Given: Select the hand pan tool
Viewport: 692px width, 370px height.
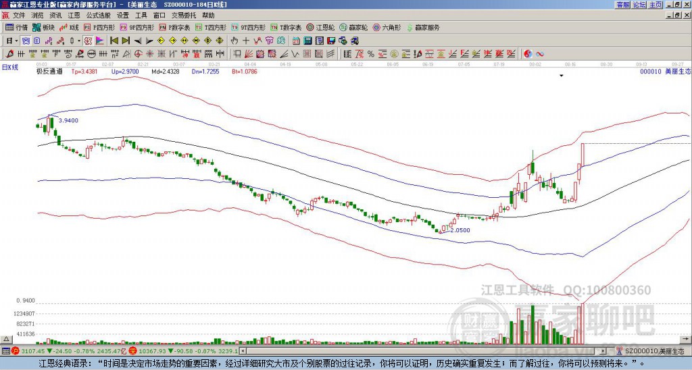Looking at the screenshot, I should point(234,41).
